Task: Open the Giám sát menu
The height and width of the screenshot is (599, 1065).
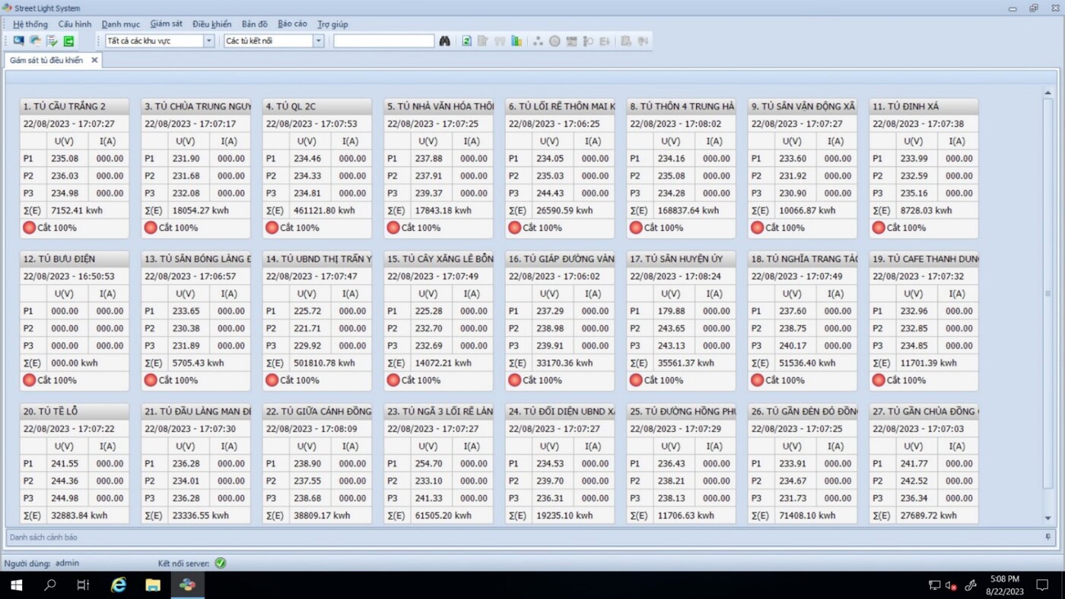Action: pyautogui.click(x=166, y=24)
